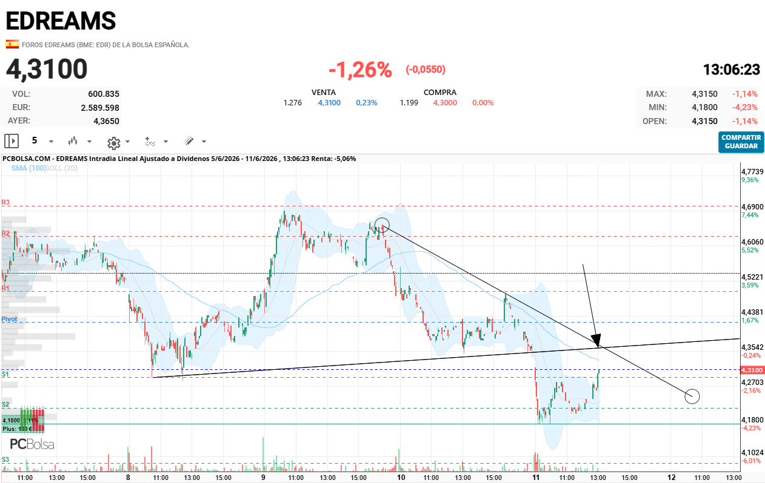Click the FOROS EDREAMS forum link text
The height and width of the screenshot is (483, 765).
[105, 45]
